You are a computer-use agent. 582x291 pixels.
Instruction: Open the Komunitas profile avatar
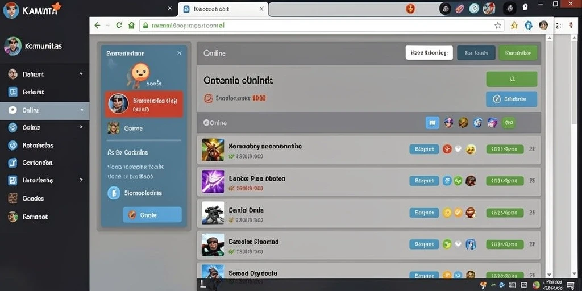[x=13, y=46]
